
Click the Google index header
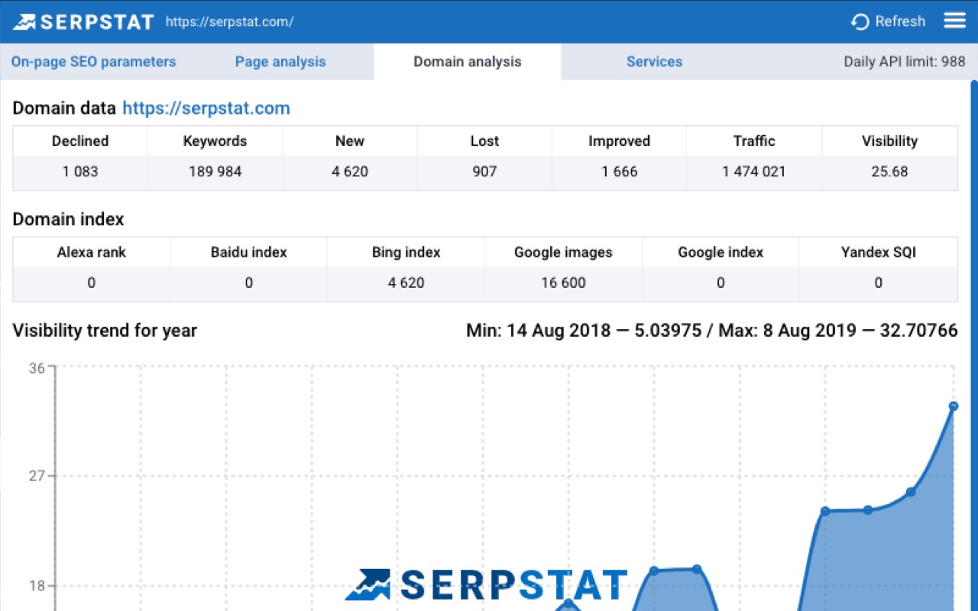(x=721, y=253)
